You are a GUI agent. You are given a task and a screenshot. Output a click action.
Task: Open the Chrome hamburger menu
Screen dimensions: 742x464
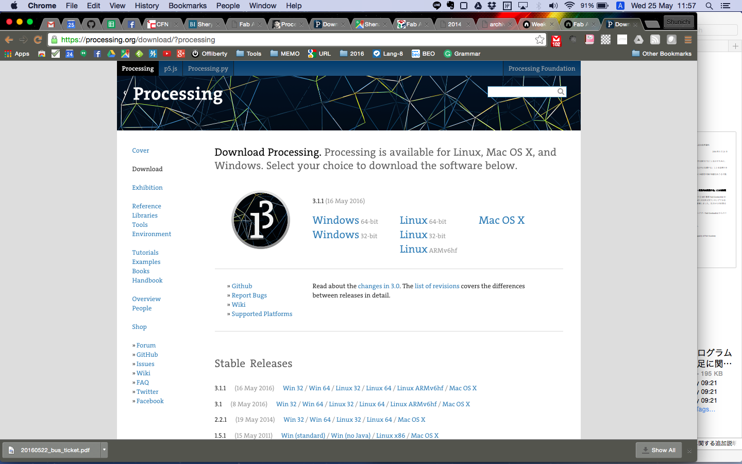[x=688, y=40]
